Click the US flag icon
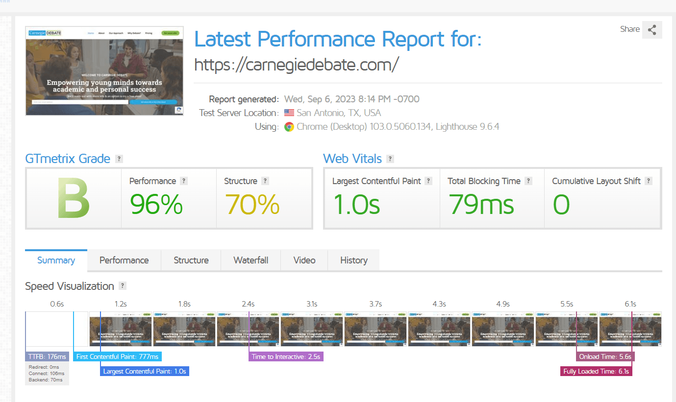The width and height of the screenshot is (676, 402). [289, 113]
